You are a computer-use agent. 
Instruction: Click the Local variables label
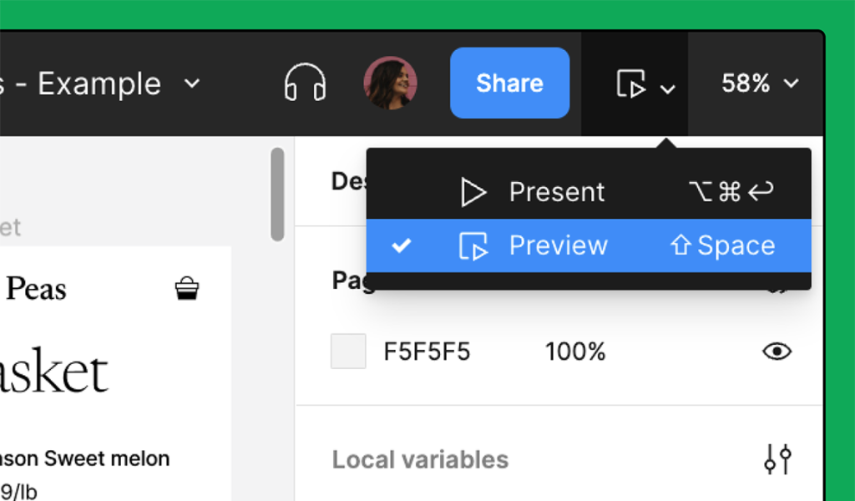tap(421, 459)
